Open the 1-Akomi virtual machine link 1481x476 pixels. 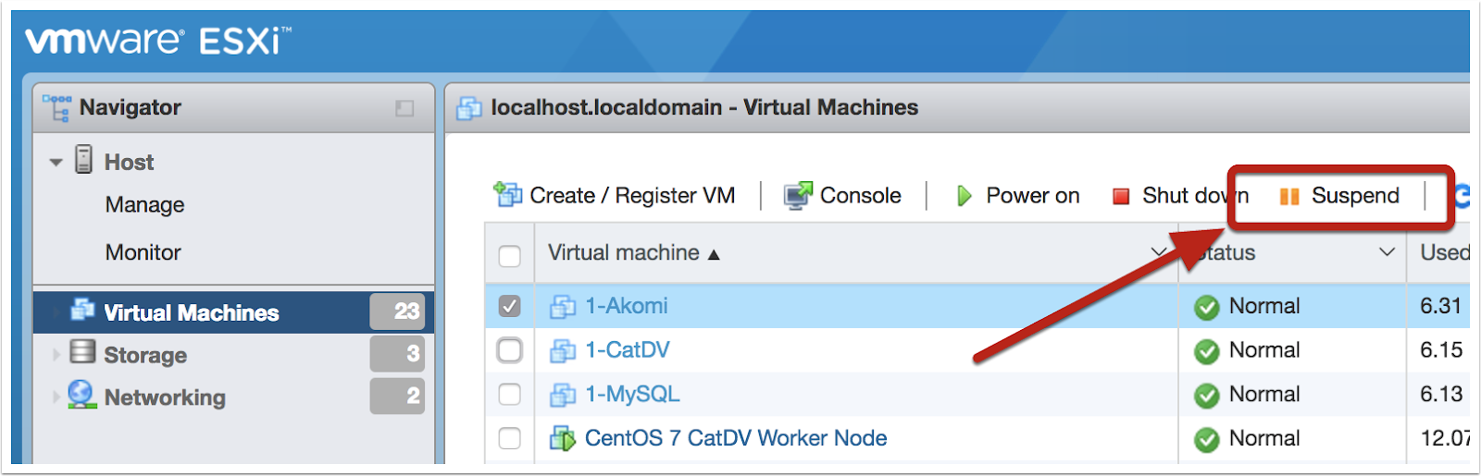(626, 306)
